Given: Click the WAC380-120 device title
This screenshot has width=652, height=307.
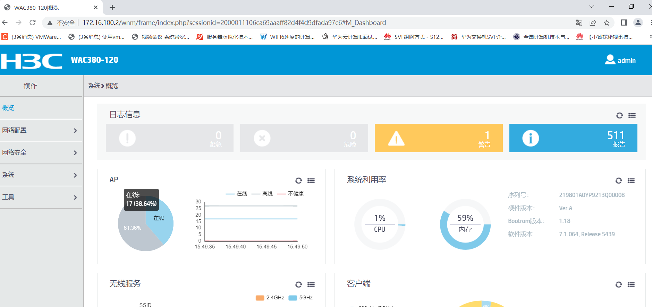Looking at the screenshot, I should (95, 60).
